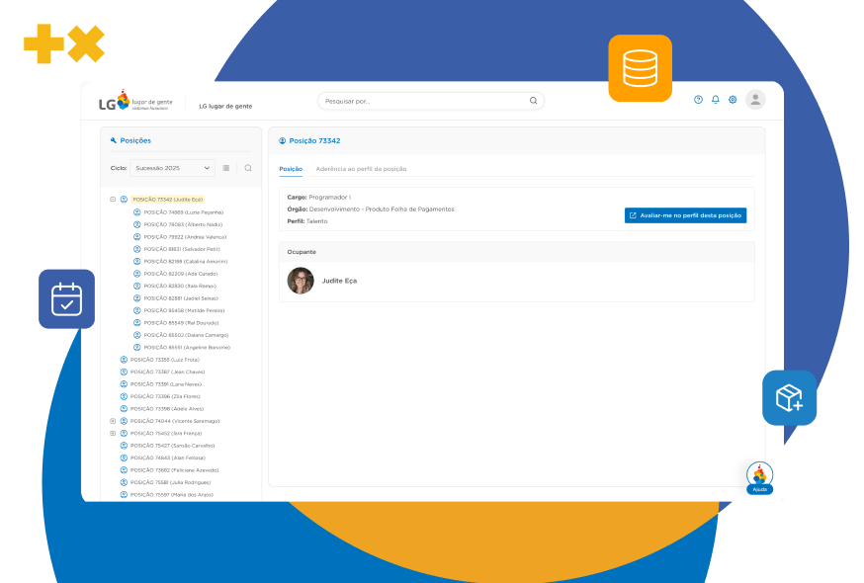Open settings gear icon in header
The image size is (864, 583).
coord(733,100)
